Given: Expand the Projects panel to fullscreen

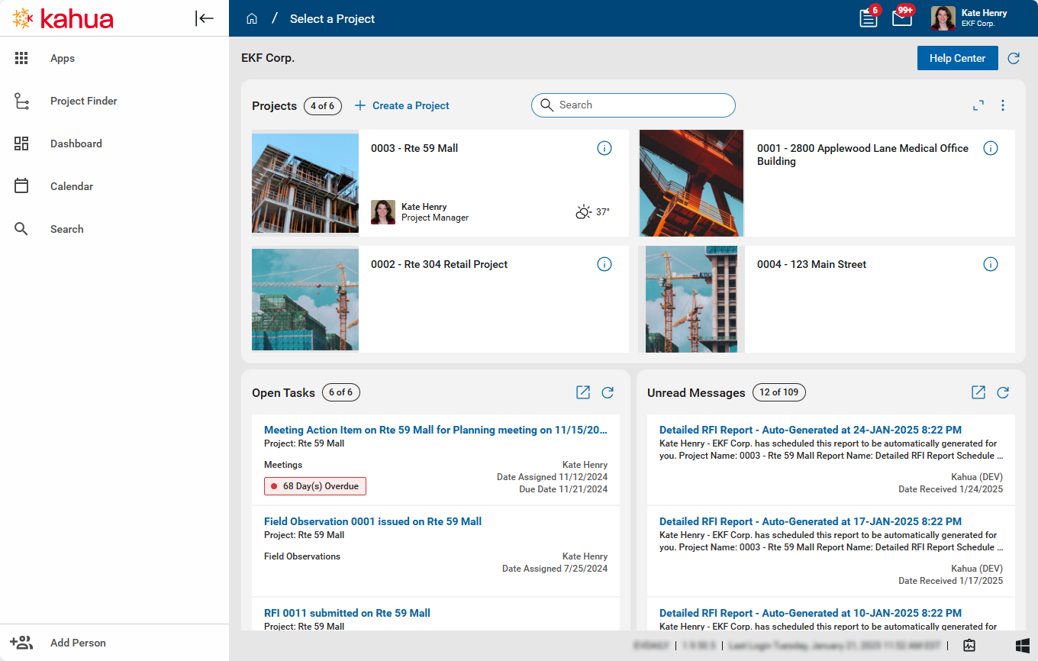Looking at the screenshot, I should coord(978,105).
